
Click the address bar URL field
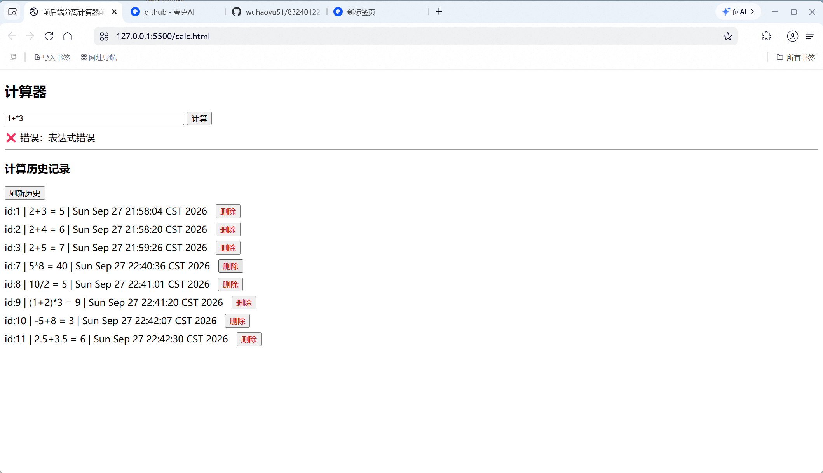(416, 36)
